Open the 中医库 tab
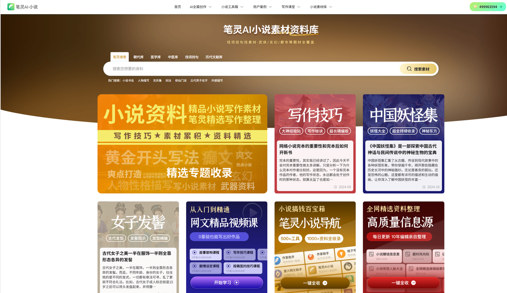Viewport: 507px width, 293px height. 173,57
